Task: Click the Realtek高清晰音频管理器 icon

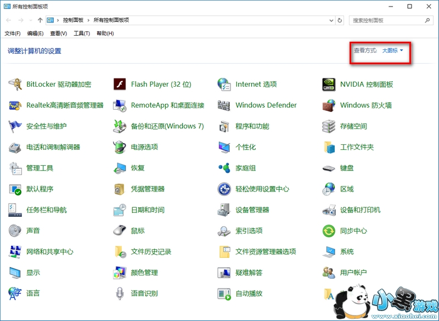Action: point(15,105)
